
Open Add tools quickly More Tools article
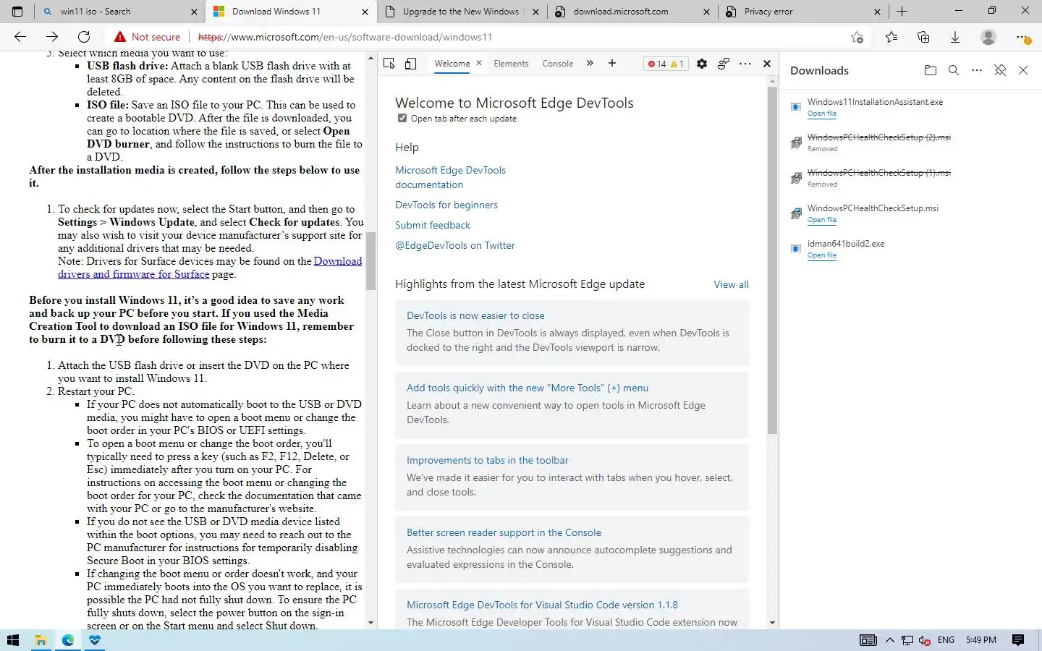pyautogui.click(x=528, y=388)
